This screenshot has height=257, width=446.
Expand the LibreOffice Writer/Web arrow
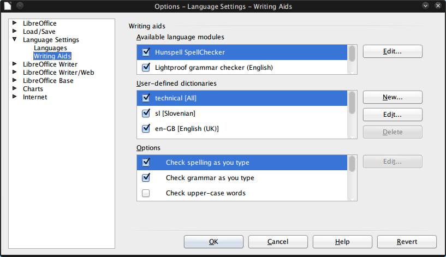tap(15, 73)
